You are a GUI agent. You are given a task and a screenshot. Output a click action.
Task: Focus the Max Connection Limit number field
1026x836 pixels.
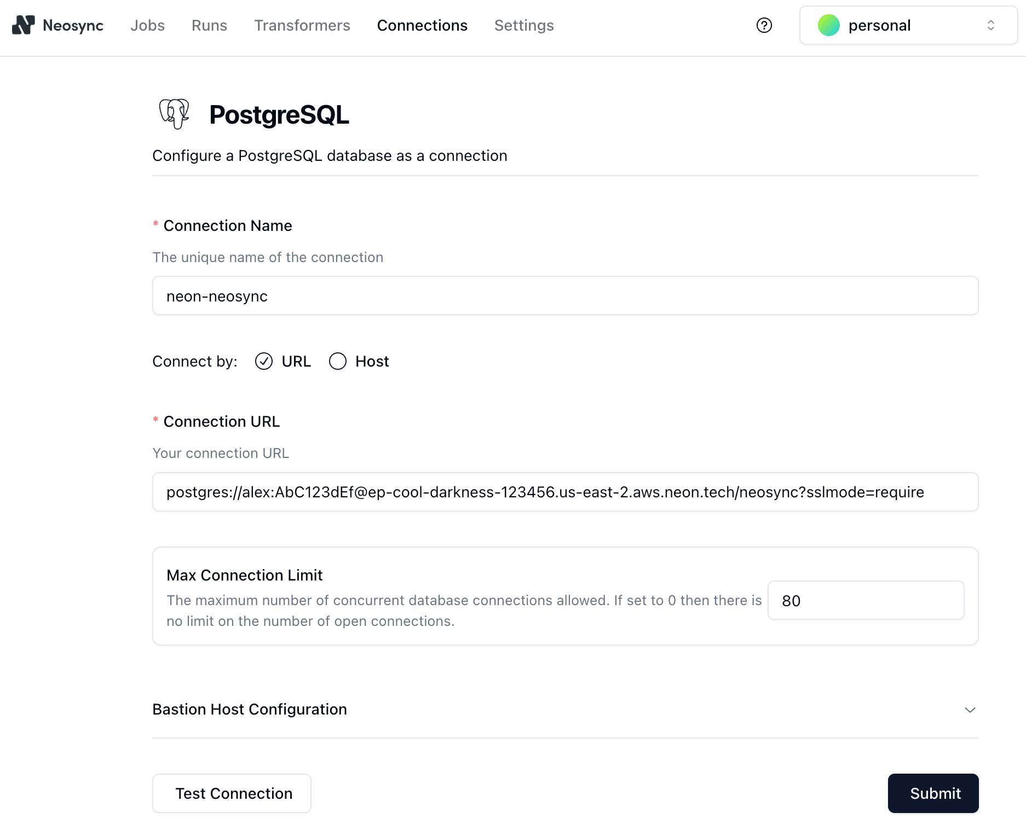866,600
